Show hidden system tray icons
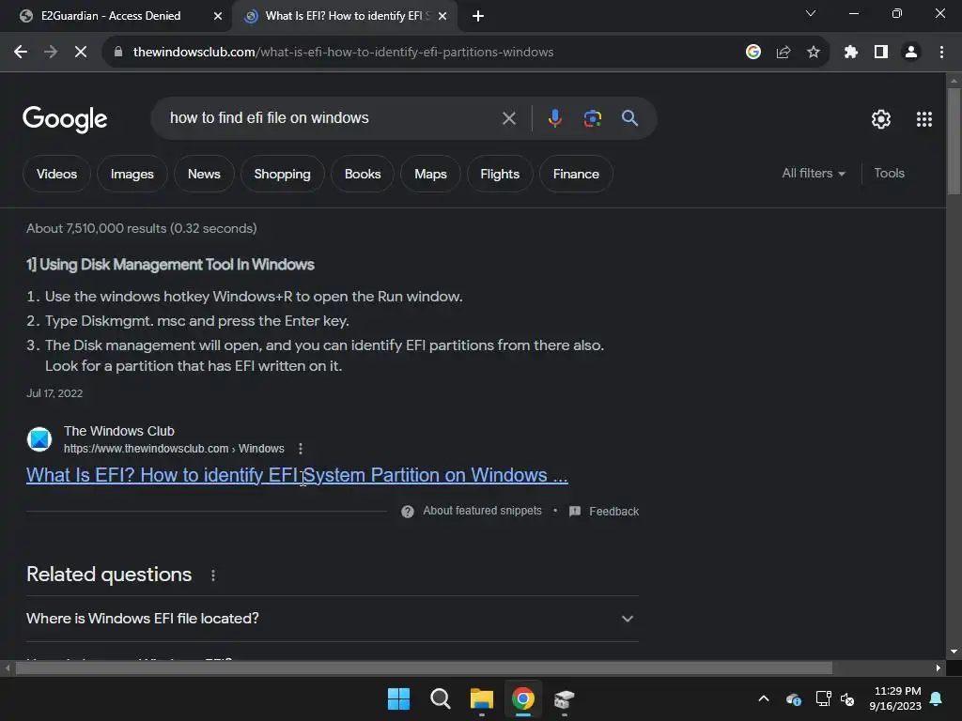The image size is (962, 721). coord(763,698)
